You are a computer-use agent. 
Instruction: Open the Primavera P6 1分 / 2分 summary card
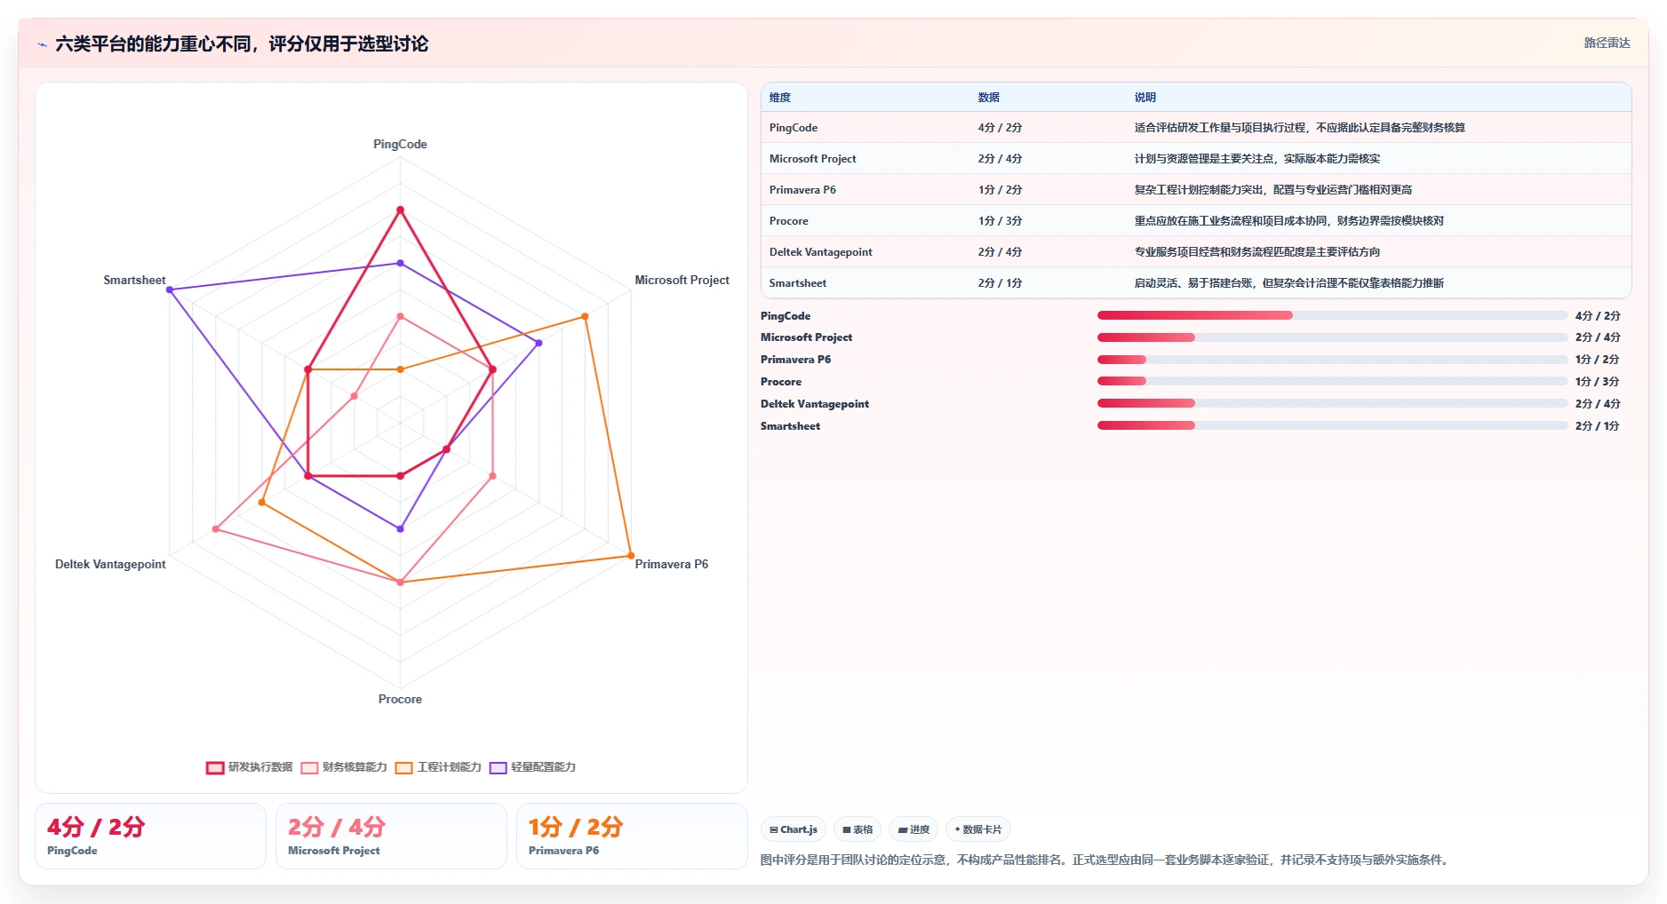coord(632,836)
